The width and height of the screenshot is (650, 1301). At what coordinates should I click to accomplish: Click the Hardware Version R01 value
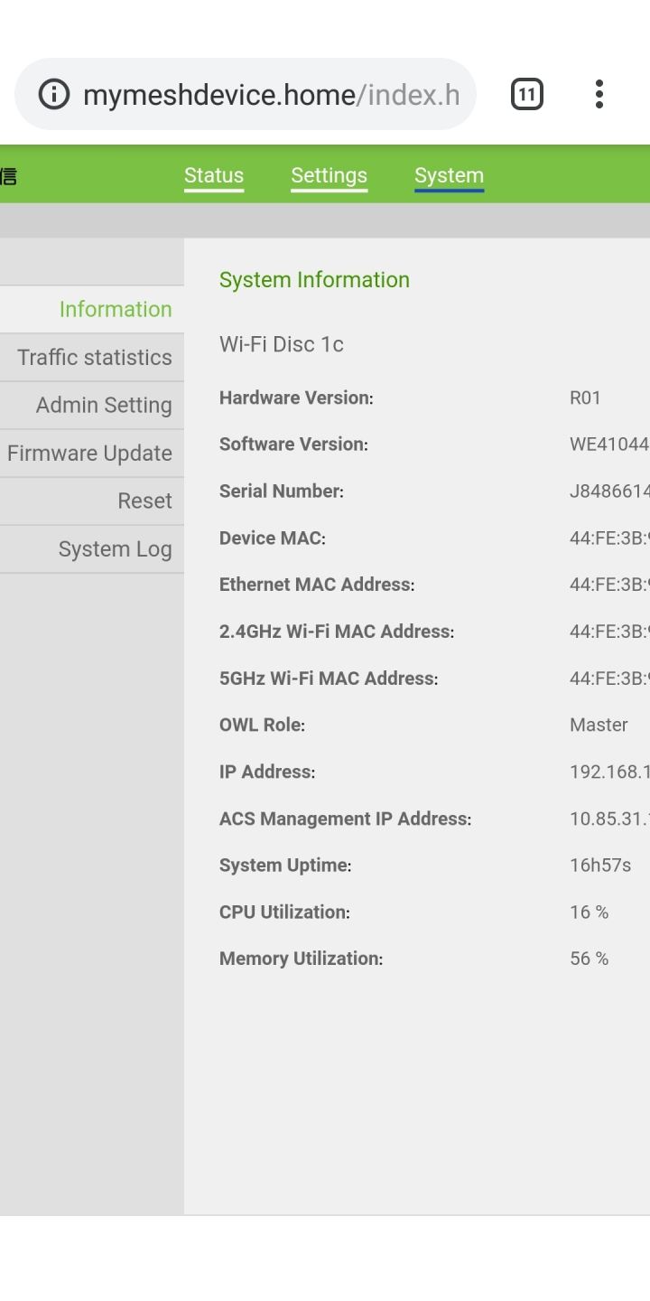click(585, 398)
